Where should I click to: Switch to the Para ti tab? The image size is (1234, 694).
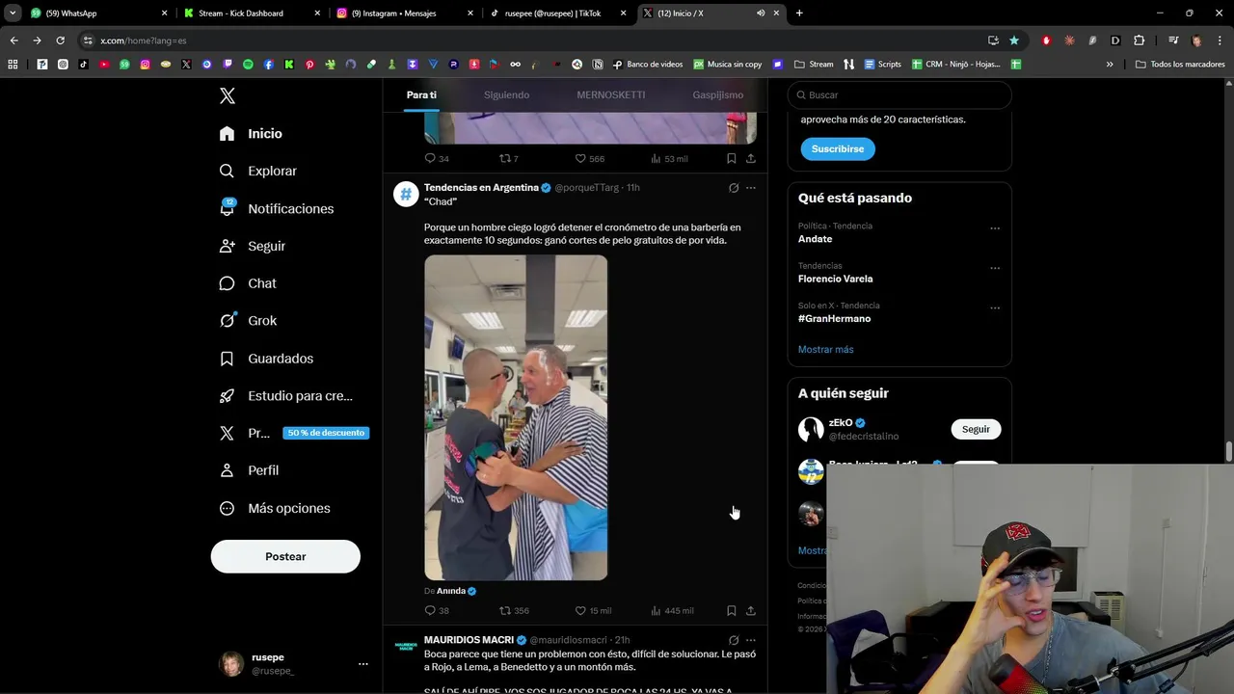point(421,94)
